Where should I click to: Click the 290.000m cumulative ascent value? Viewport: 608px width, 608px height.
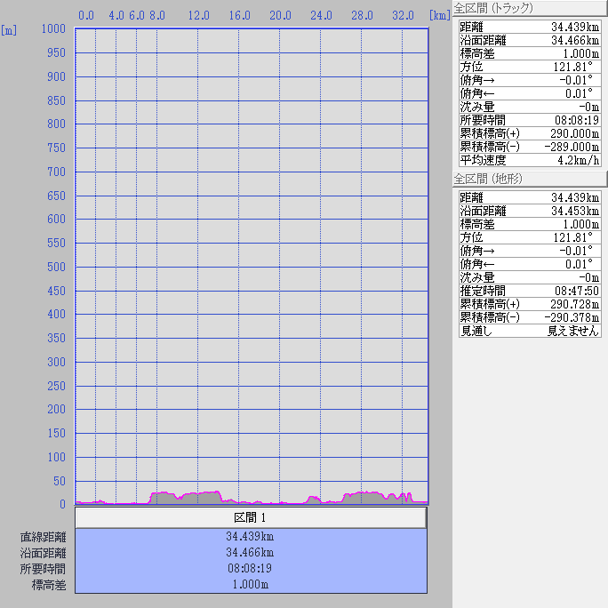(574, 133)
